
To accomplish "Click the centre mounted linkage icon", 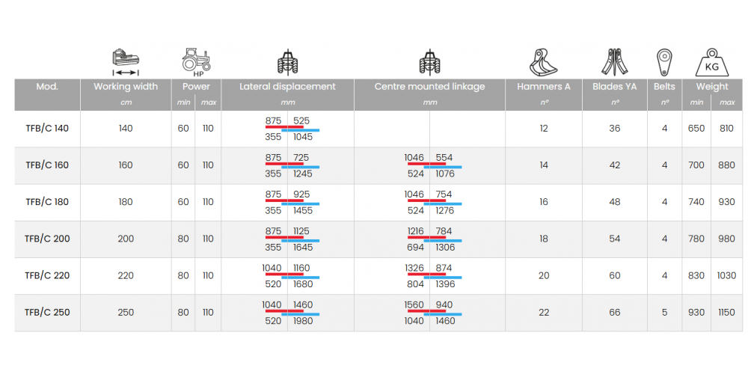I will [x=429, y=62].
